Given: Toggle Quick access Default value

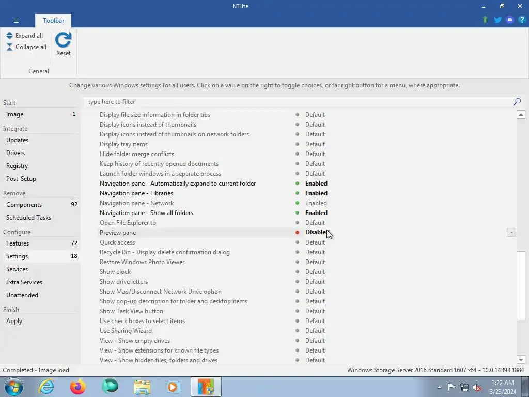Looking at the screenshot, I should (x=315, y=242).
